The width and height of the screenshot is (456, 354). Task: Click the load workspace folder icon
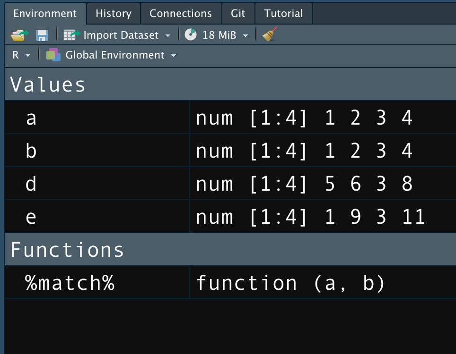[x=20, y=35]
